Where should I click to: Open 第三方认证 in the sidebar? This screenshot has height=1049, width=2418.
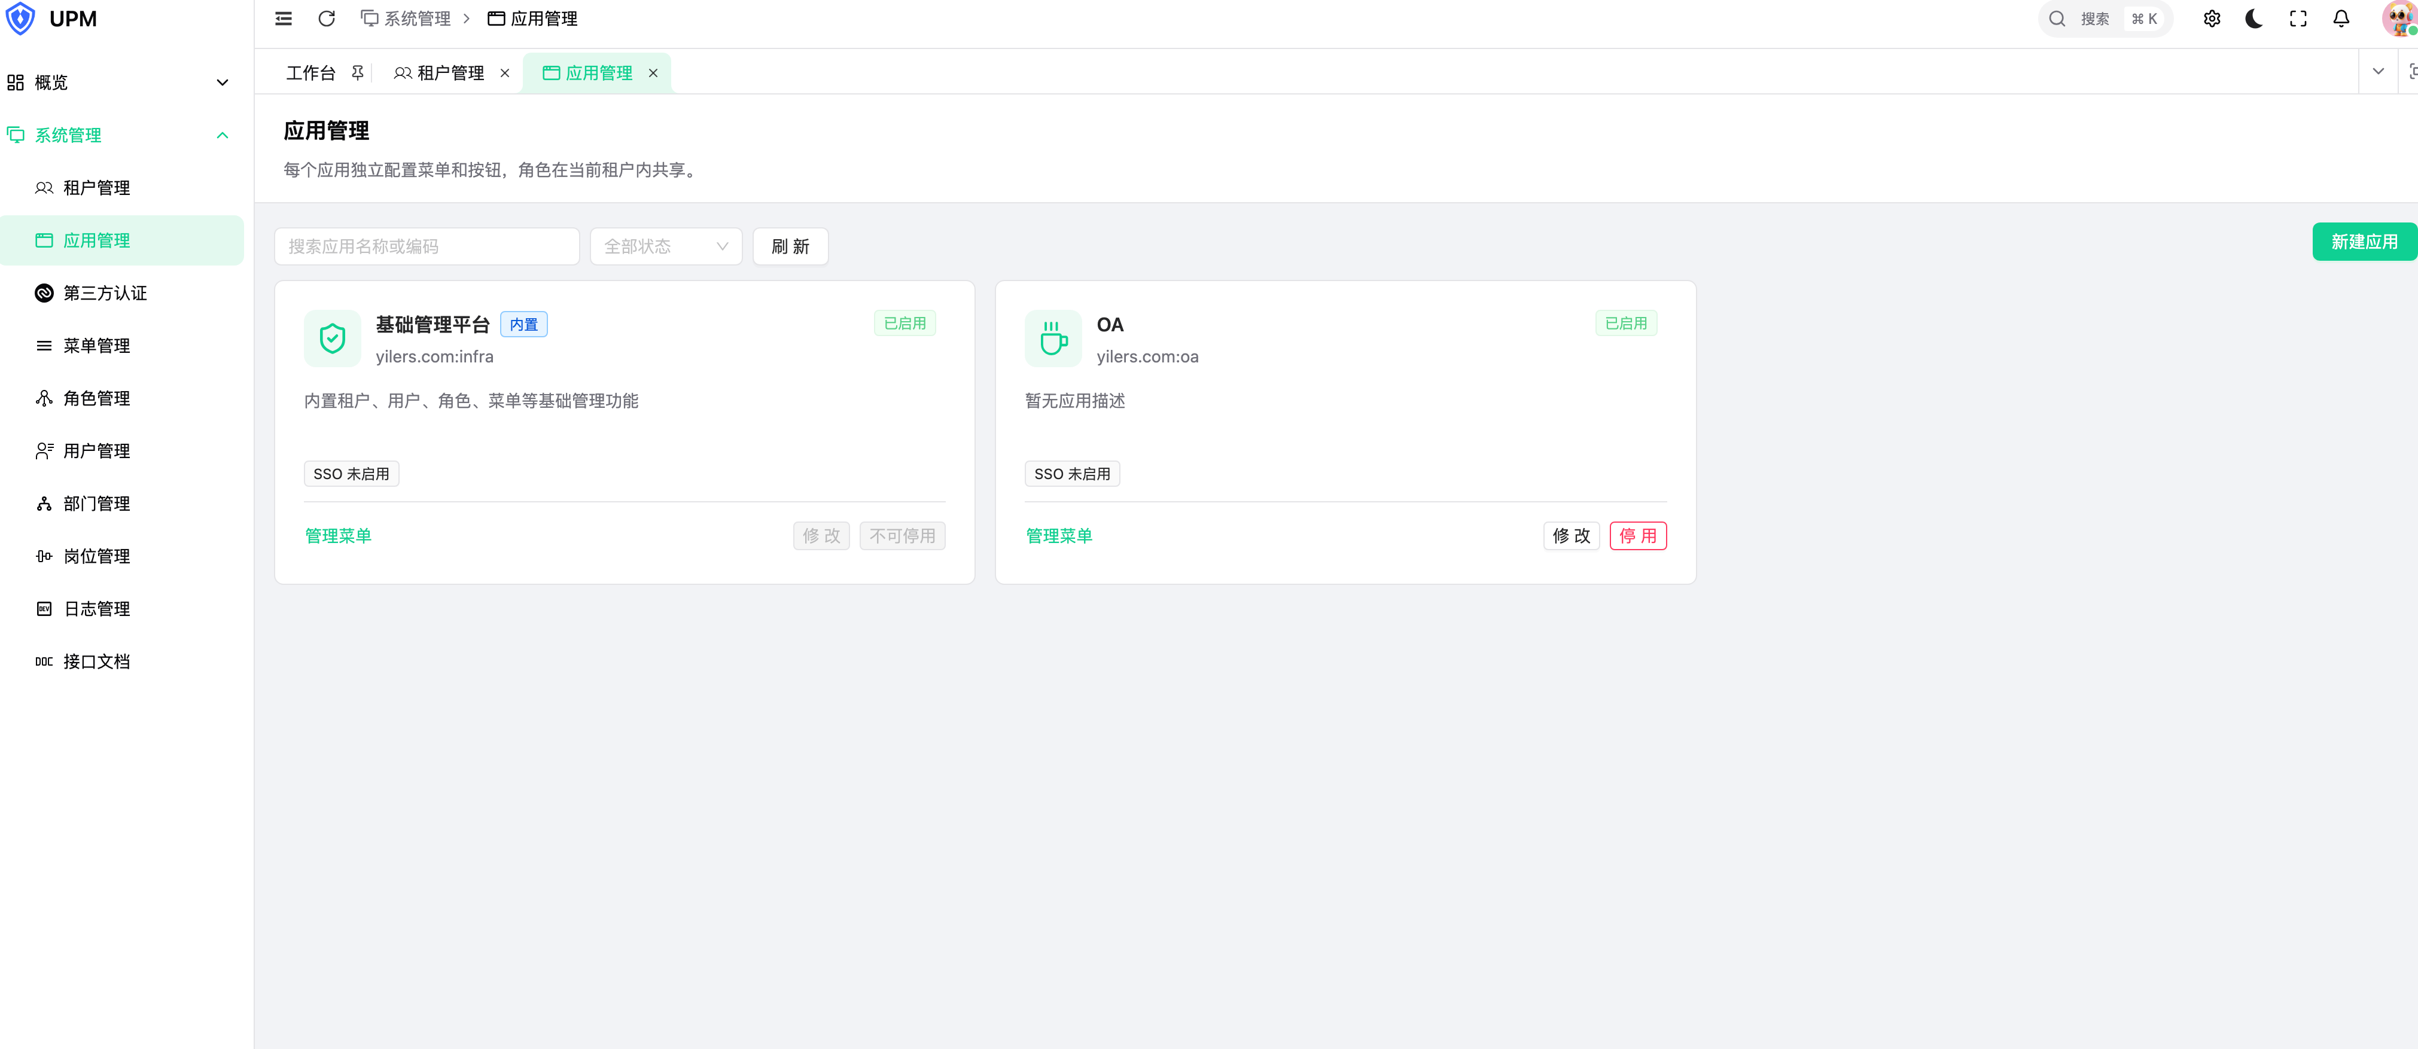[122, 292]
